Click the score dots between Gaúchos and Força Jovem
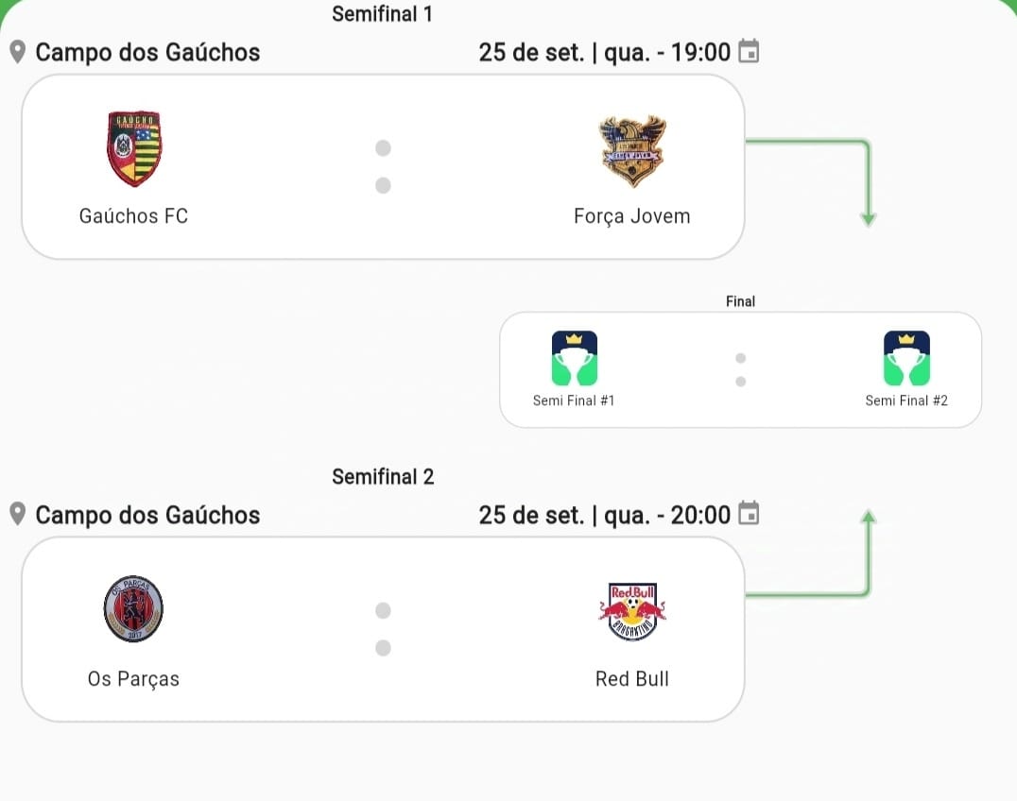 click(x=383, y=166)
